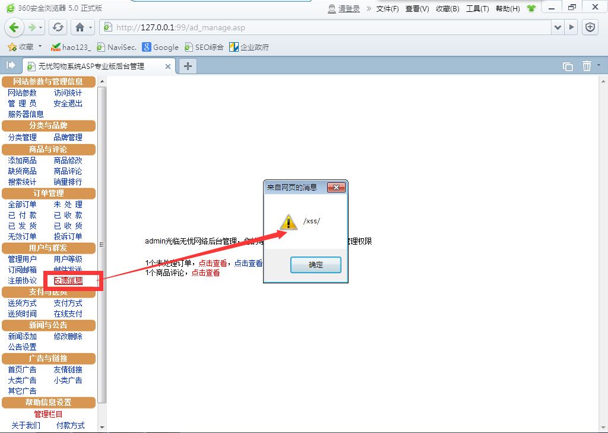
Task: Open 商品评论 link
Action: point(68,171)
